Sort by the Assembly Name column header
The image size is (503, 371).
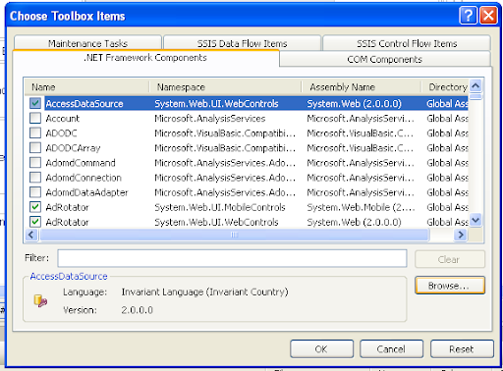361,87
